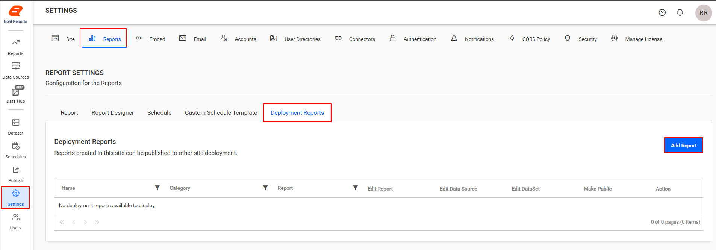Click the Embed code icon
The width and height of the screenshot is (716, 250).
[138, 38]
